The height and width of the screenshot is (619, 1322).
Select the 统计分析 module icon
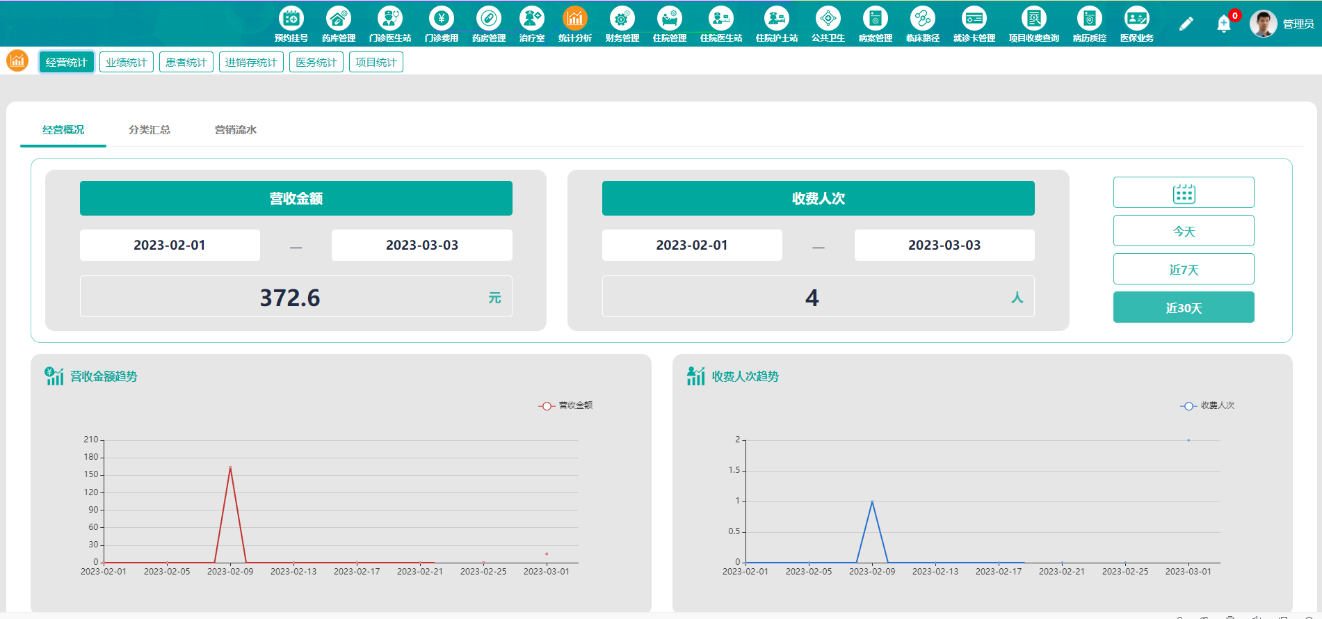coord(575,24)
